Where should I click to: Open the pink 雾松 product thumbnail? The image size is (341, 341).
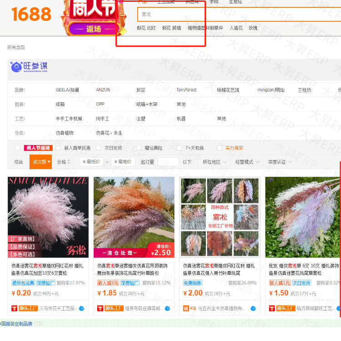click(48, 217)
